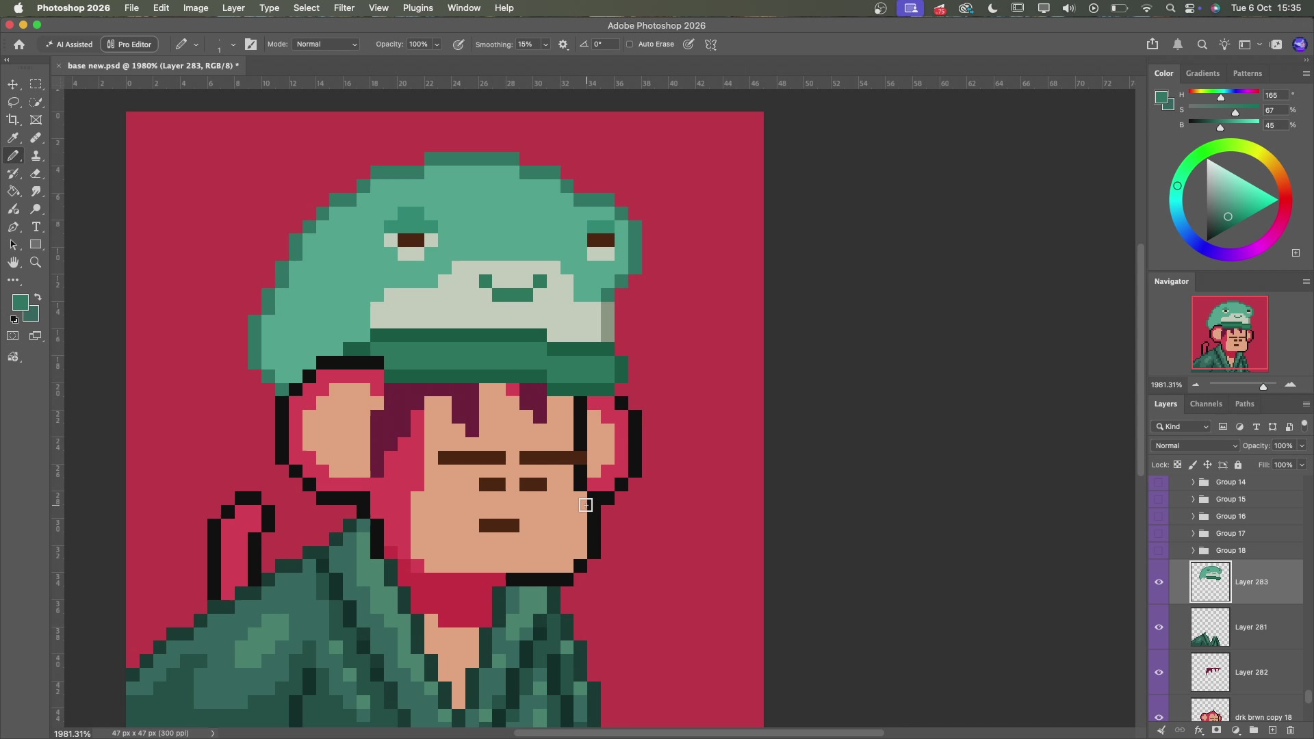This screenshot has width=1314, height=739.
Task: Click the Pro Editor button
Action: coord(129,44)
